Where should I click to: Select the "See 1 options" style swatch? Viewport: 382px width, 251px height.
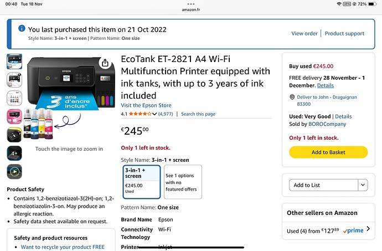[x=183, y=181]
